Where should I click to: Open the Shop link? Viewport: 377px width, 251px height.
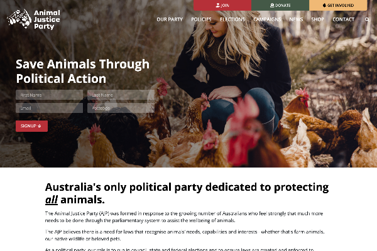[317, 19]
